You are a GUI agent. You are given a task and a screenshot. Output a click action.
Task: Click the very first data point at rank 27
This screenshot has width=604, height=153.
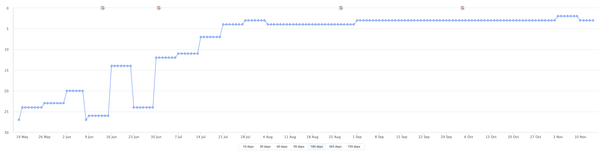coord(19,120)
